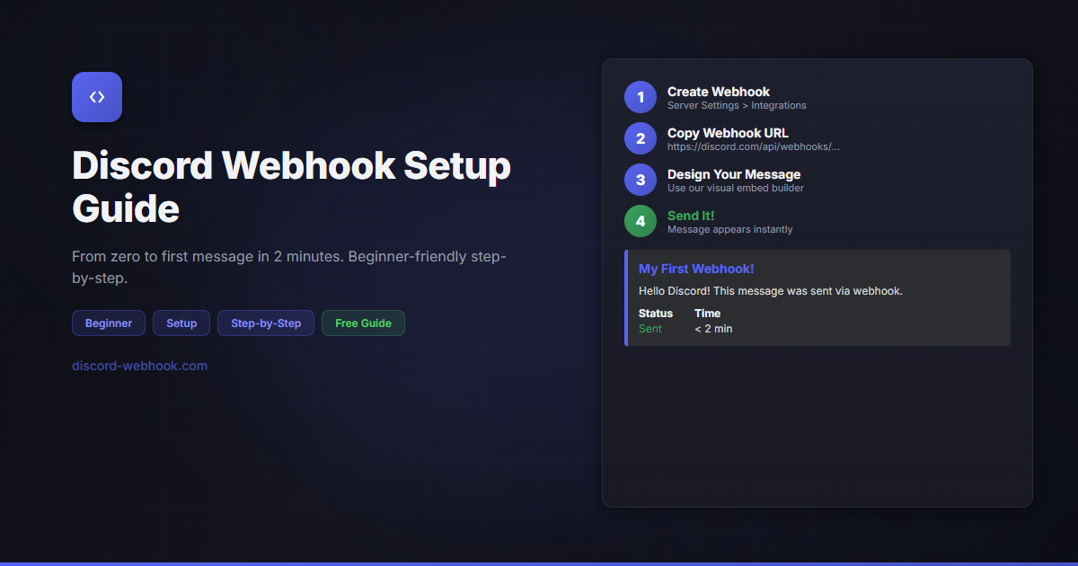Select step 3 Design Your Message icon
1078x566 pixels.
640,180
